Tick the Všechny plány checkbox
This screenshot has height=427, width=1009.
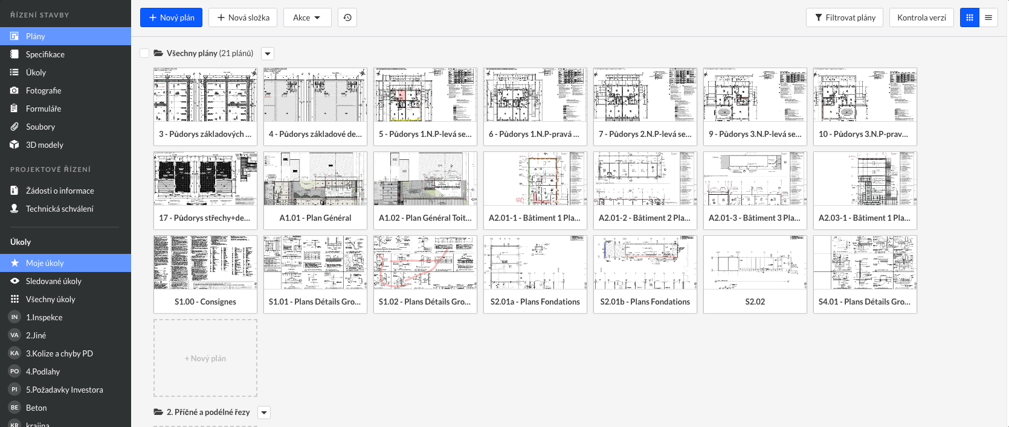coord(144,53)
